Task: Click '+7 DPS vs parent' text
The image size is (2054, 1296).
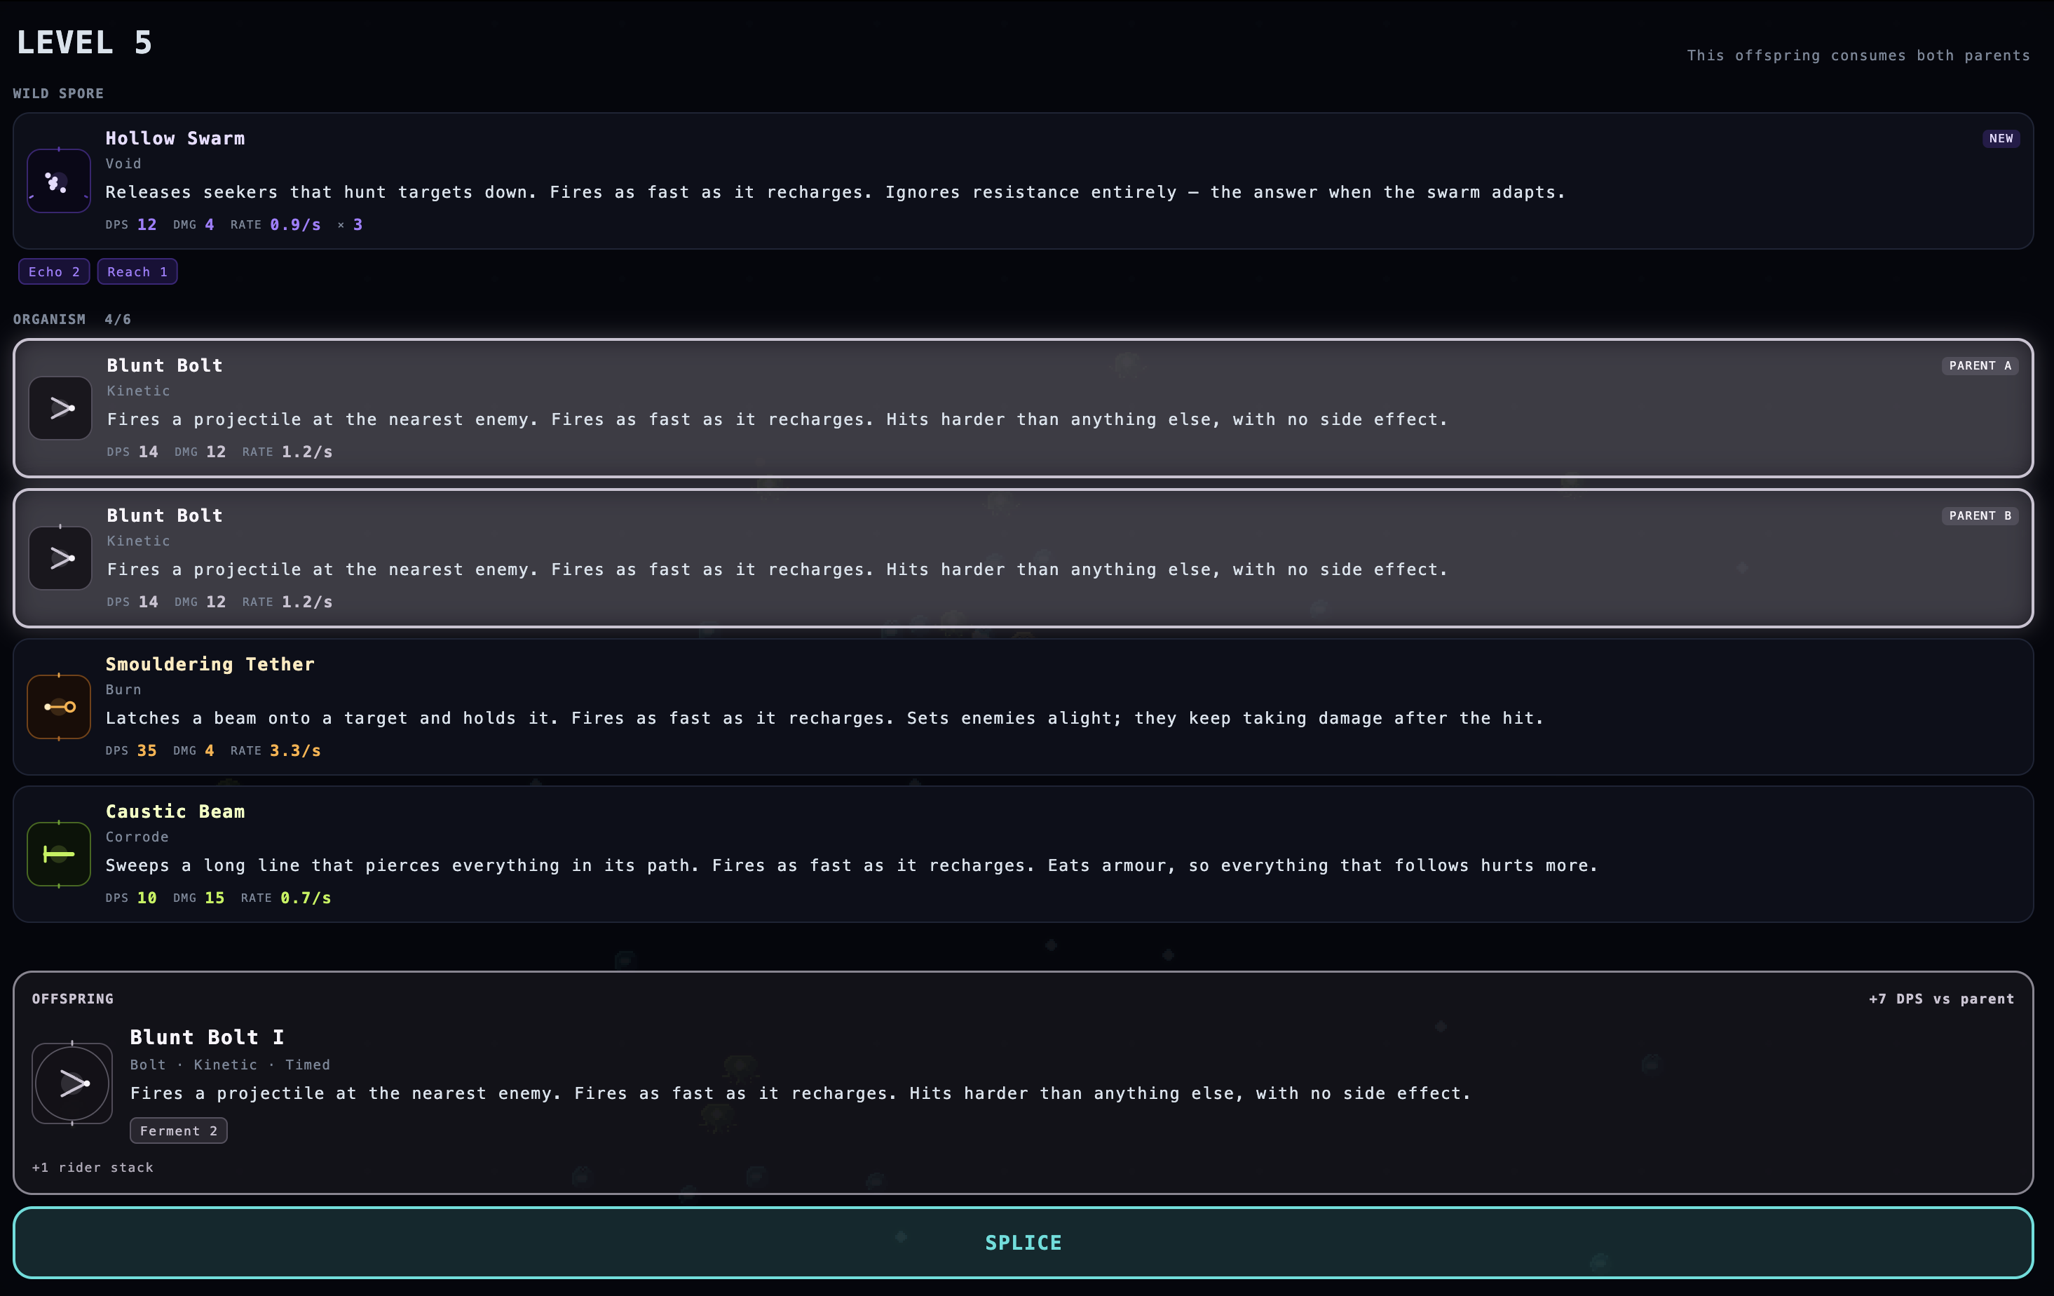Action: [1941, 998]
